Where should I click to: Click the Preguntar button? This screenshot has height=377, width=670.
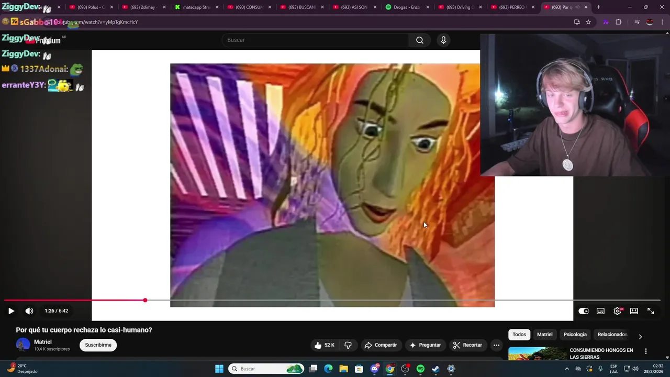(x=425, y=345)
